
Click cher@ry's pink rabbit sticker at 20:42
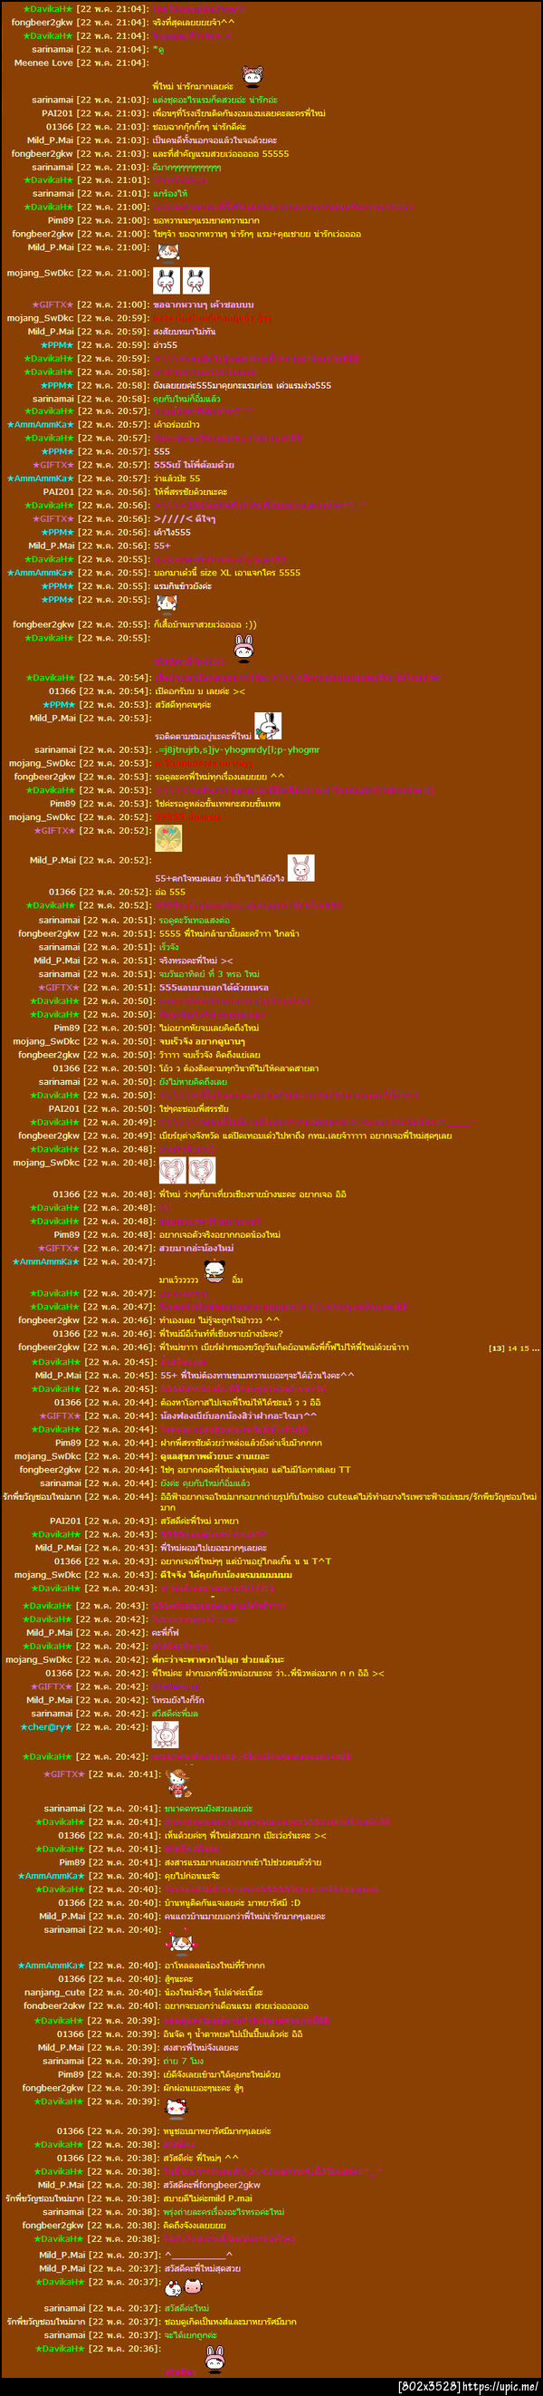[x=166, y=1734]
